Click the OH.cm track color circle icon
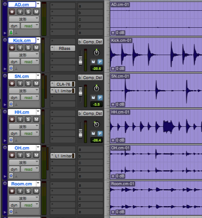This screenshot has height=218, width=202. [11, 176]
